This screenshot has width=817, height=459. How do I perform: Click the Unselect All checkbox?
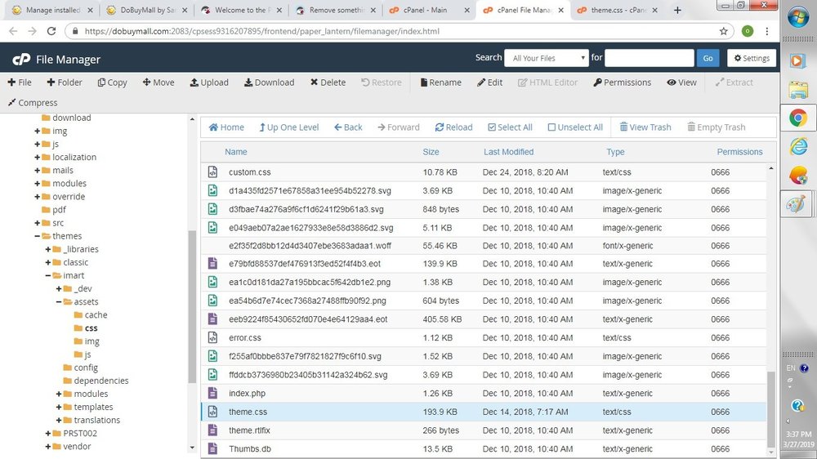[551, 127]
